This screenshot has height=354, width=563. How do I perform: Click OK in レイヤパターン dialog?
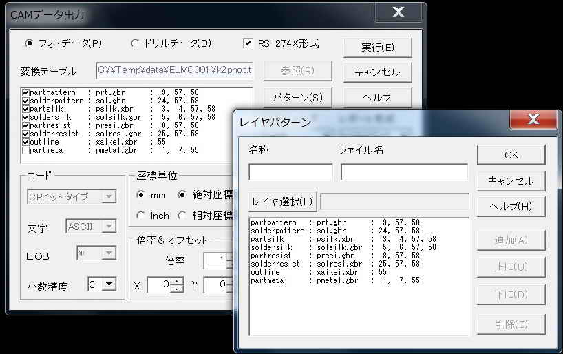[511, 154]
